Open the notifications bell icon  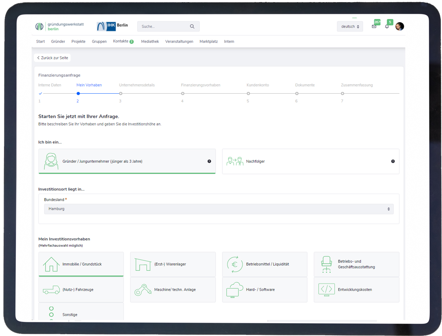(387, 27)
